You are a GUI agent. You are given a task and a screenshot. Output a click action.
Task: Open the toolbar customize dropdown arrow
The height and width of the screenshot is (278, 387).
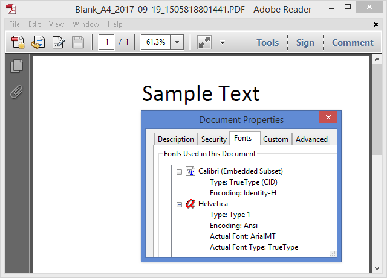[x=222, y=42]
